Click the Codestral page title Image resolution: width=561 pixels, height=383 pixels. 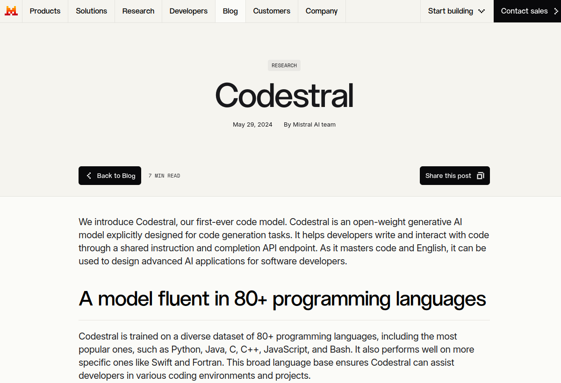pyautogui.click(x=284, y=95)
